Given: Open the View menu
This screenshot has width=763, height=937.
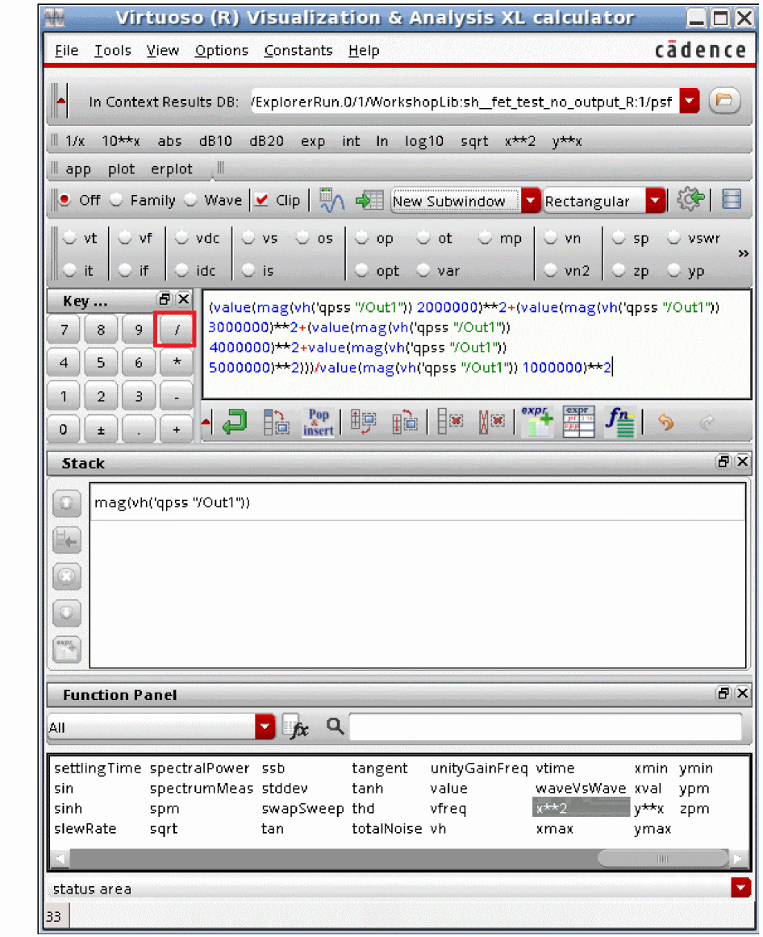Looking at the screenshot, I should point(162,50).
